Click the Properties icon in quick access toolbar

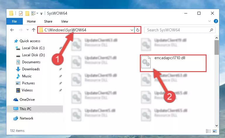point(21,13)
